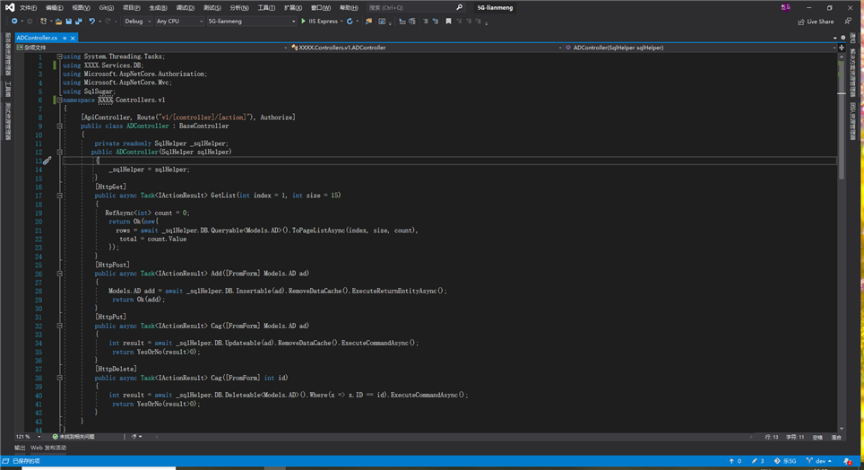Open the 帮助(H) menu
The height and width of the screenshot is (470, 864).
(x=349, y=8)
